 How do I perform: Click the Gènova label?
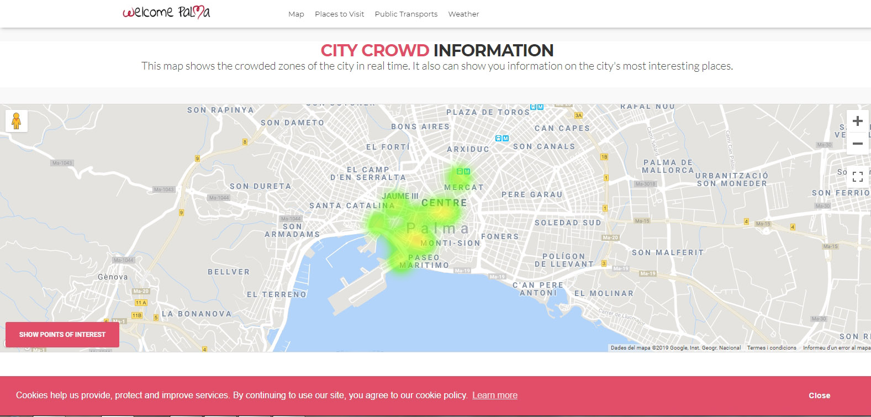tap(113, 277)
